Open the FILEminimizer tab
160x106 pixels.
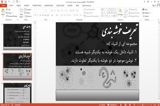point(87,6)
